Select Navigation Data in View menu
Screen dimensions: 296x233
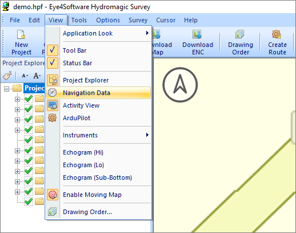point(98,93)
